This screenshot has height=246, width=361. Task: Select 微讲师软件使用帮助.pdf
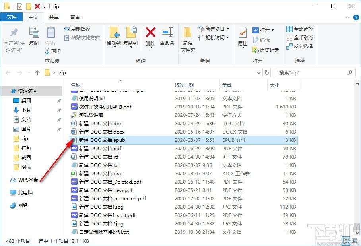click(183, 107)
